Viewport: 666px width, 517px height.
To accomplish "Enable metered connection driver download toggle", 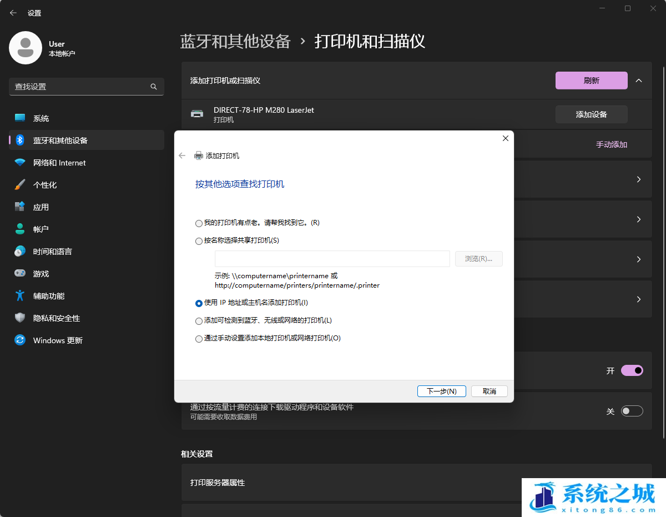I will (x=632, y=411).
